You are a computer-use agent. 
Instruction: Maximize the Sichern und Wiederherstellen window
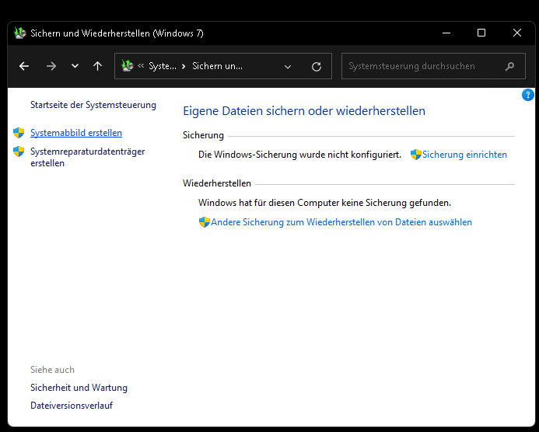tap(481, 33)
